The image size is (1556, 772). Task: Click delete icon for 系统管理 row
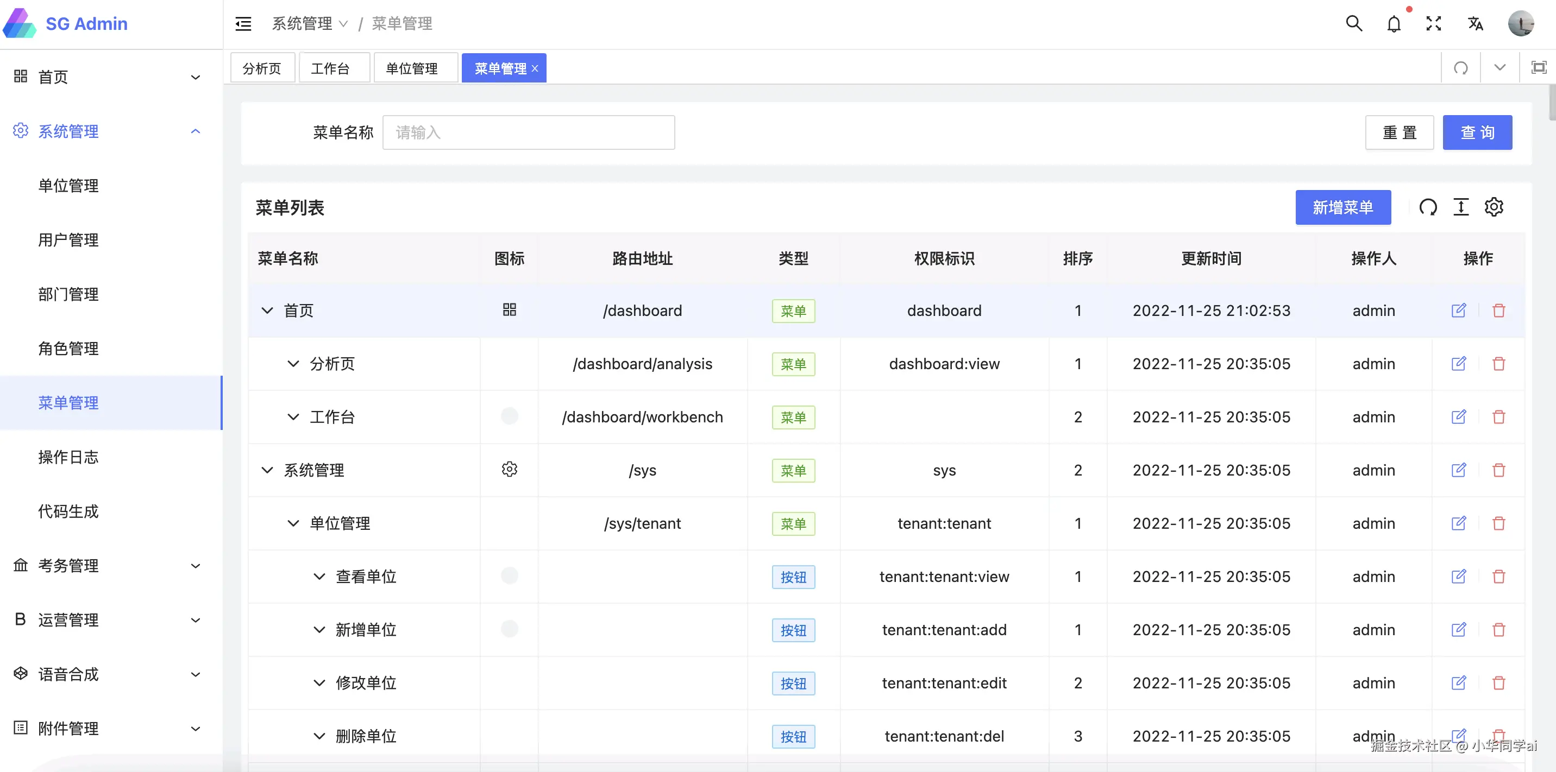[1498, 470]
